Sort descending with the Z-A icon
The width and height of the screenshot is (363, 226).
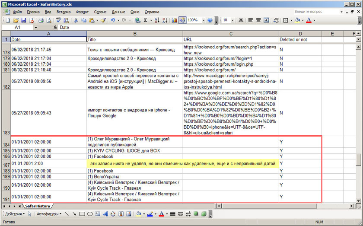tap(165, 20)
